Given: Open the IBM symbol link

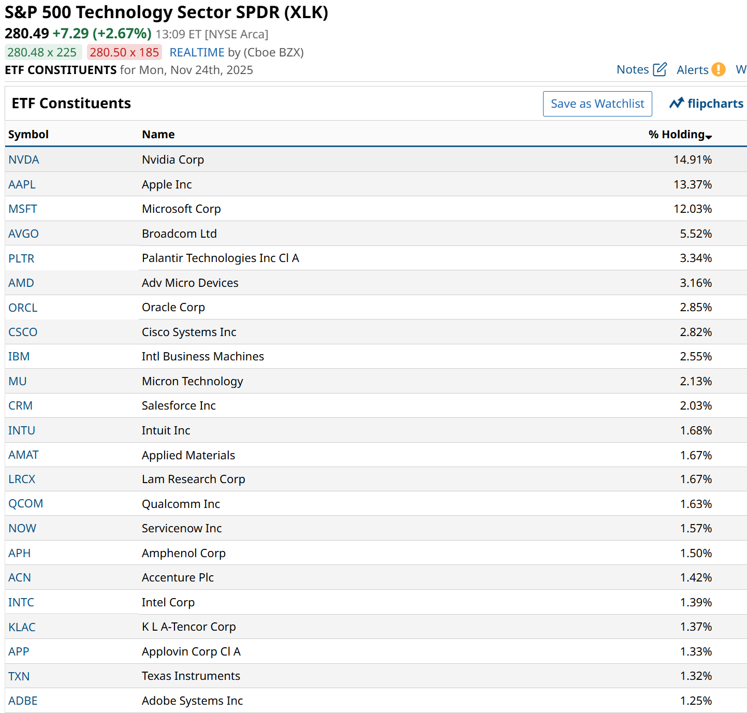Looking at the screenshot, I should 19,356.
